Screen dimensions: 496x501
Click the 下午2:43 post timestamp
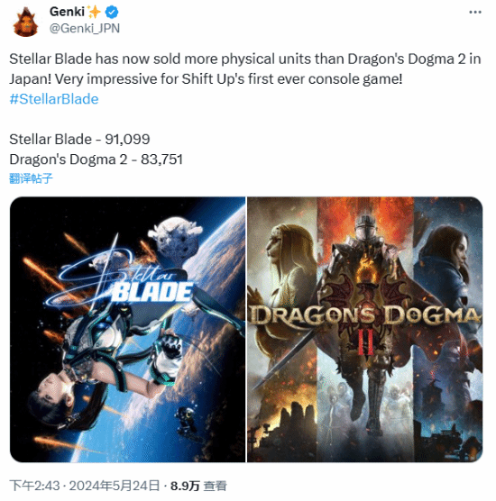coord(34,486)
